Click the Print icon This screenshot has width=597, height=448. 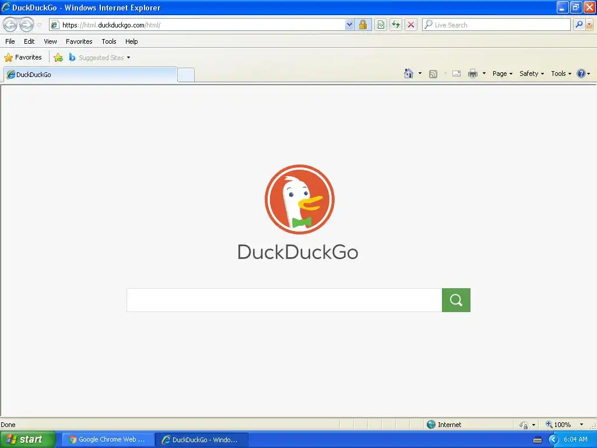click(472, 73)
